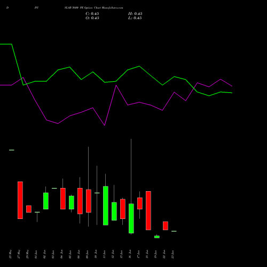This screenshot has height=267, width=267.
Task: Select the red candlestick above 27 May
Action: pyautogui.click(x=20, y=200)
